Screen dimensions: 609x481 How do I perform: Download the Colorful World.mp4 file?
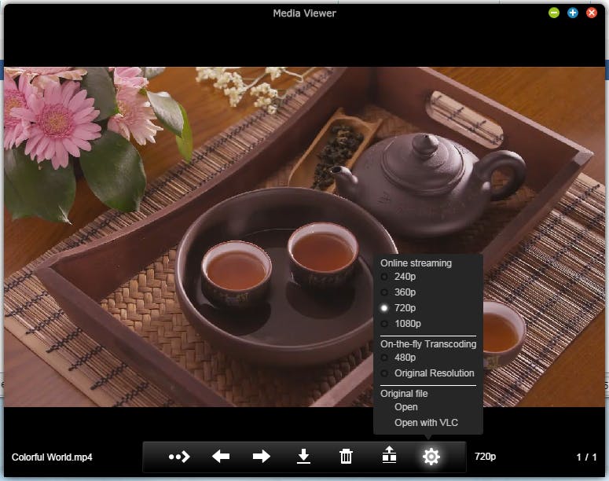303,456
